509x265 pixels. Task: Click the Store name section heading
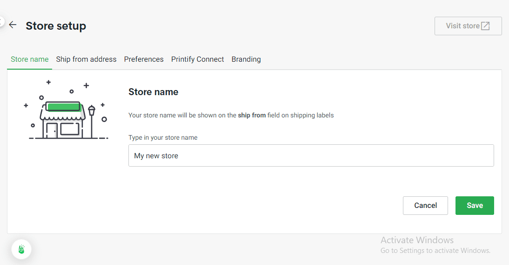[x=154, y=92]
